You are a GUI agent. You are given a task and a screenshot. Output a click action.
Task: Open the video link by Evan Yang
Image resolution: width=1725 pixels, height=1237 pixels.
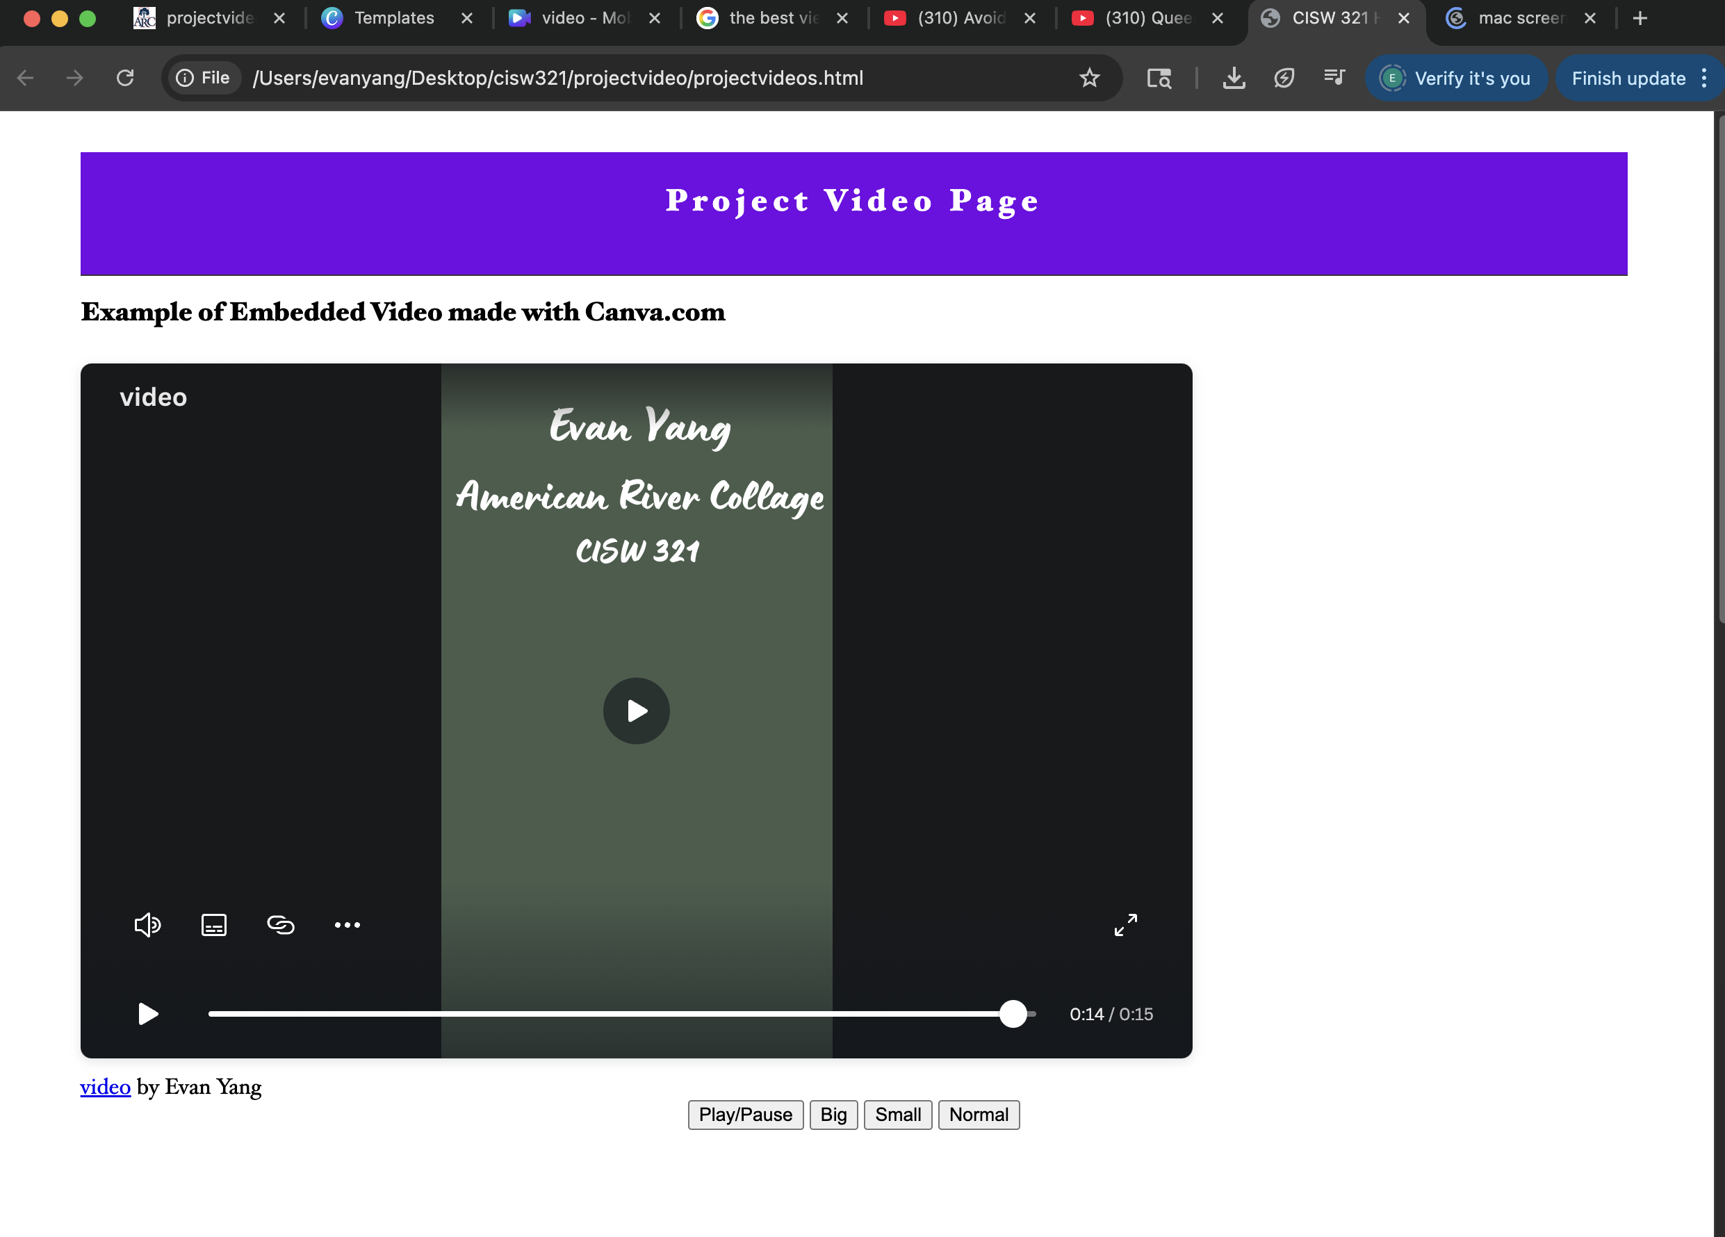[x=105, y=1087]
